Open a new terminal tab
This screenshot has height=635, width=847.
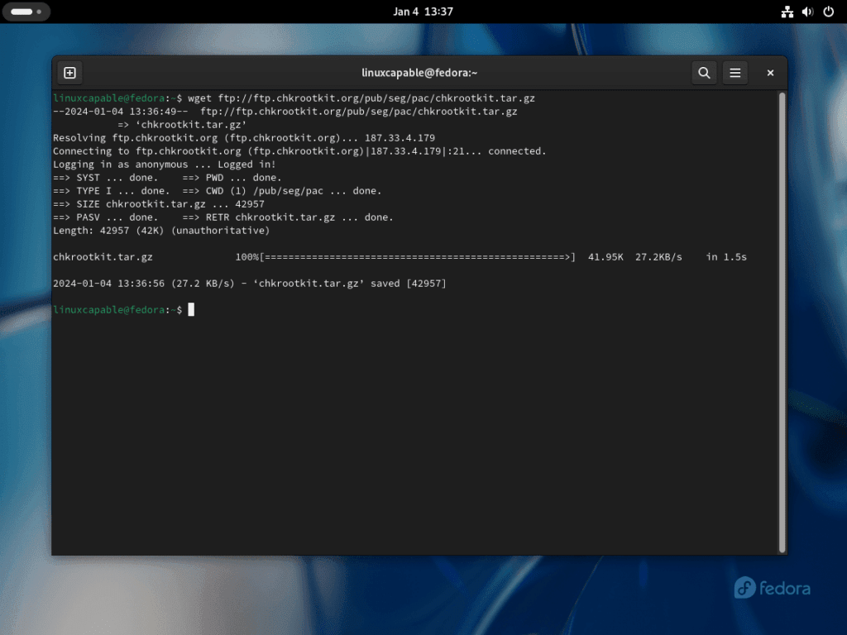click(x=69, y=73)
